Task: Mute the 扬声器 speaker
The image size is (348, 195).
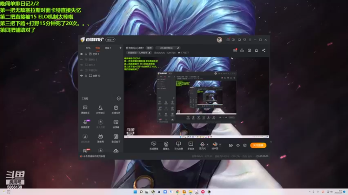Action: (x=214, y=146)
